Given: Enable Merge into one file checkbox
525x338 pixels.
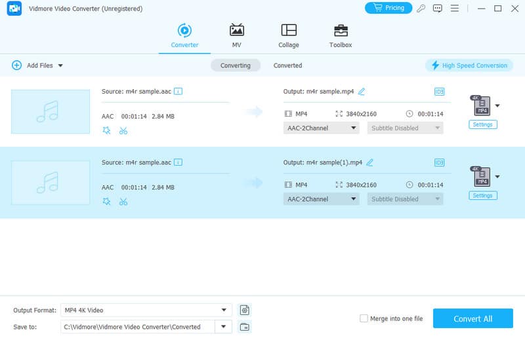Looking at the screenshot, I should click(364, 318).
